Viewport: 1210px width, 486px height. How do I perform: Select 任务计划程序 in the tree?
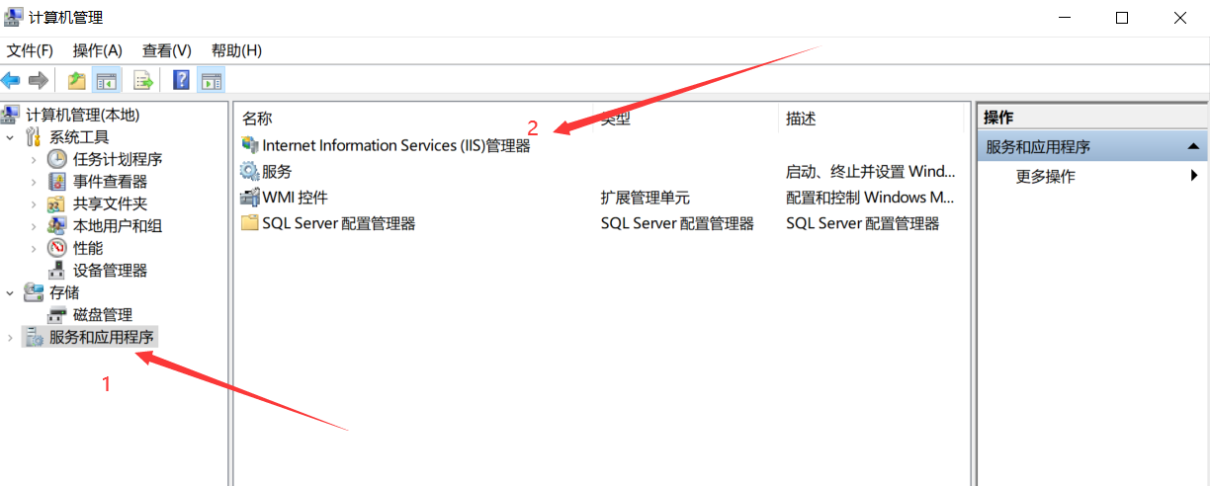118,159
